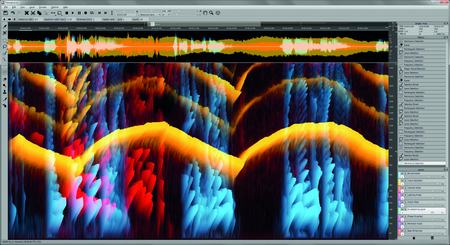The height and width of the screenshot is (245, 450).
Task: Click the Lighting Noise layer color swatch
Action: [399, 197]
